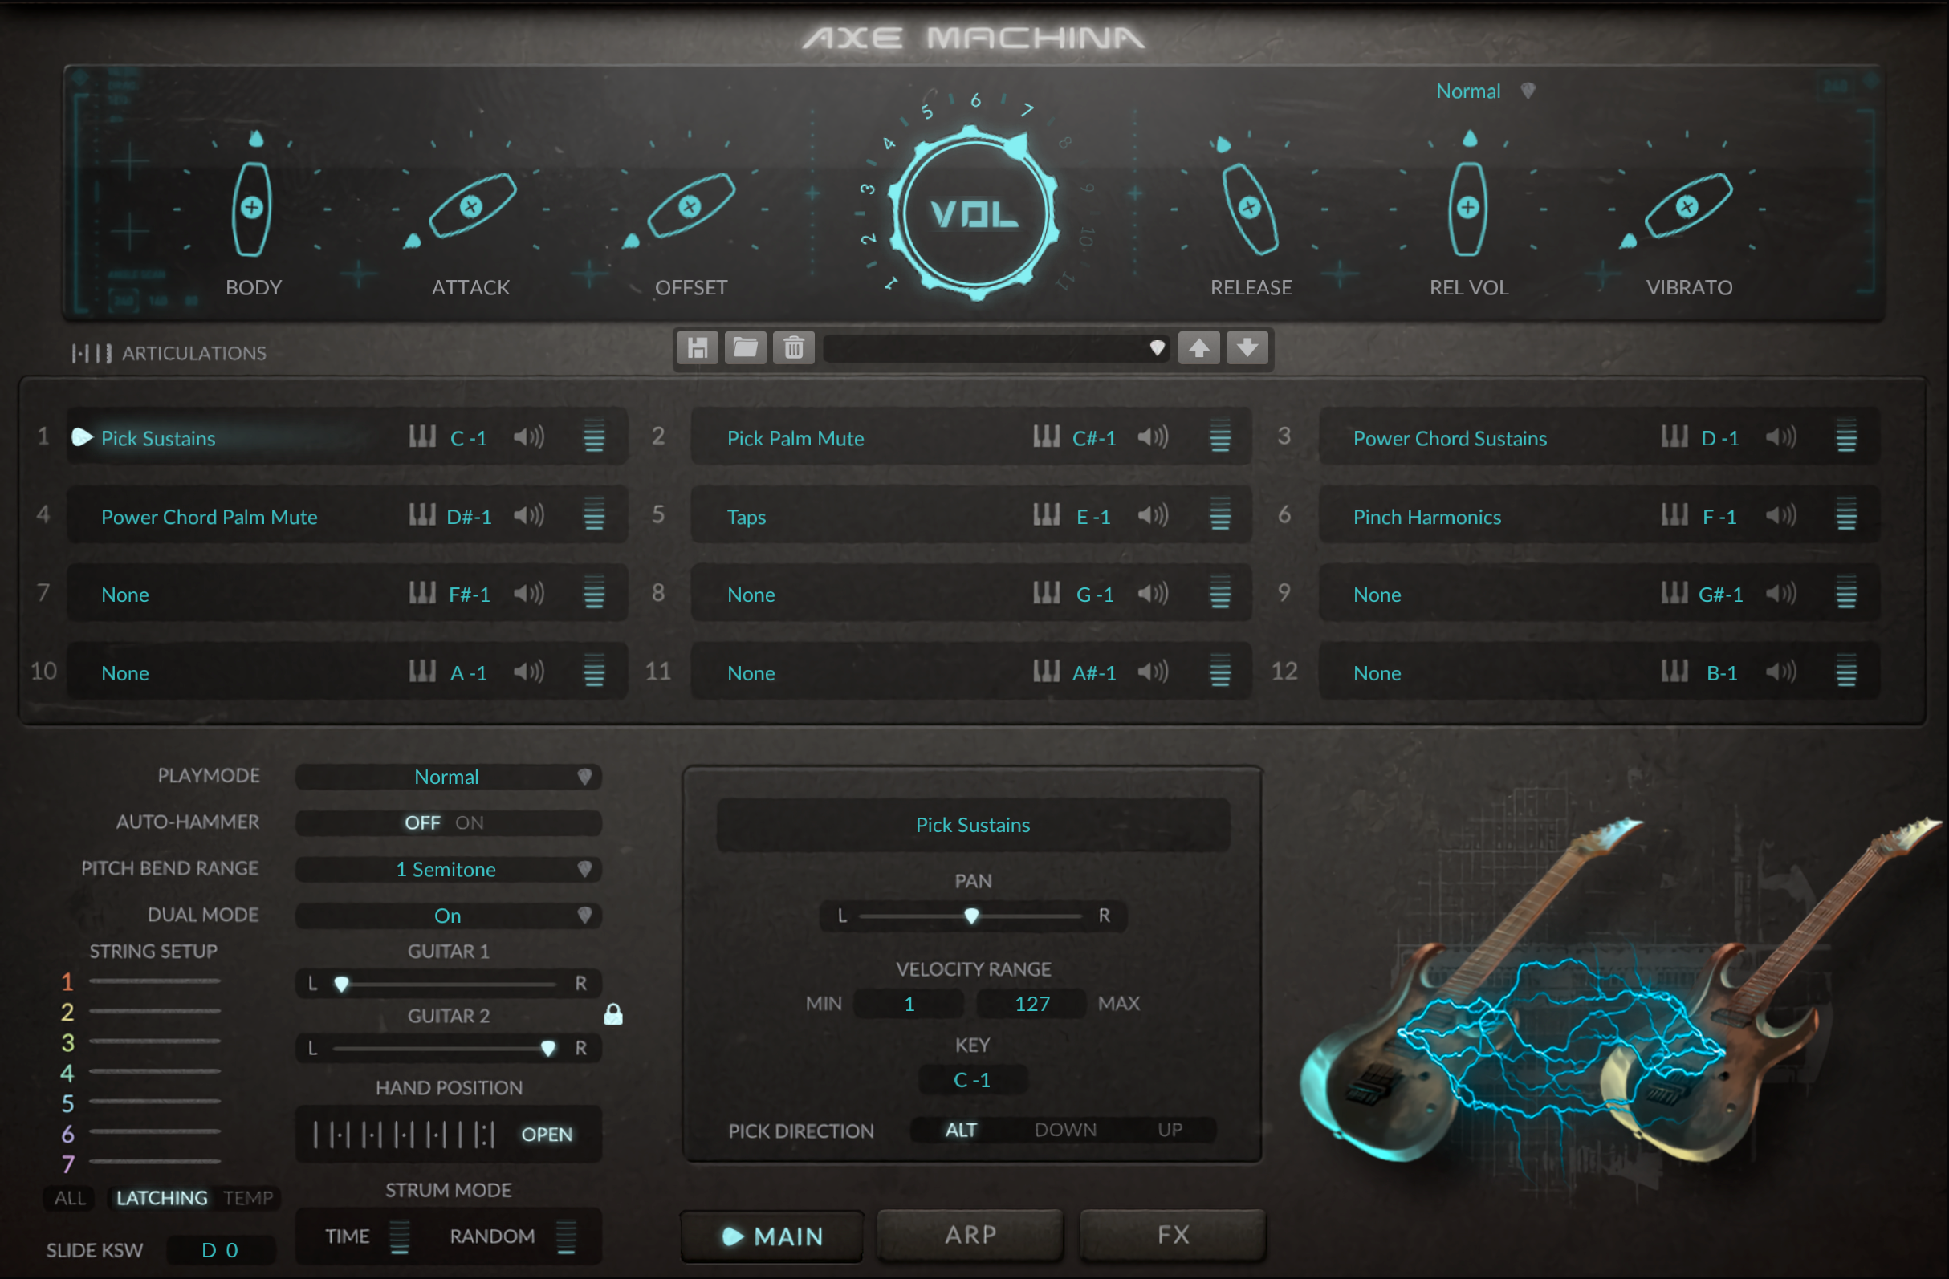Image resolution: width=1949 pixels, height=1279 pixels.
Task: Turn Auto-Hammer ON
Action: point(470,823)
